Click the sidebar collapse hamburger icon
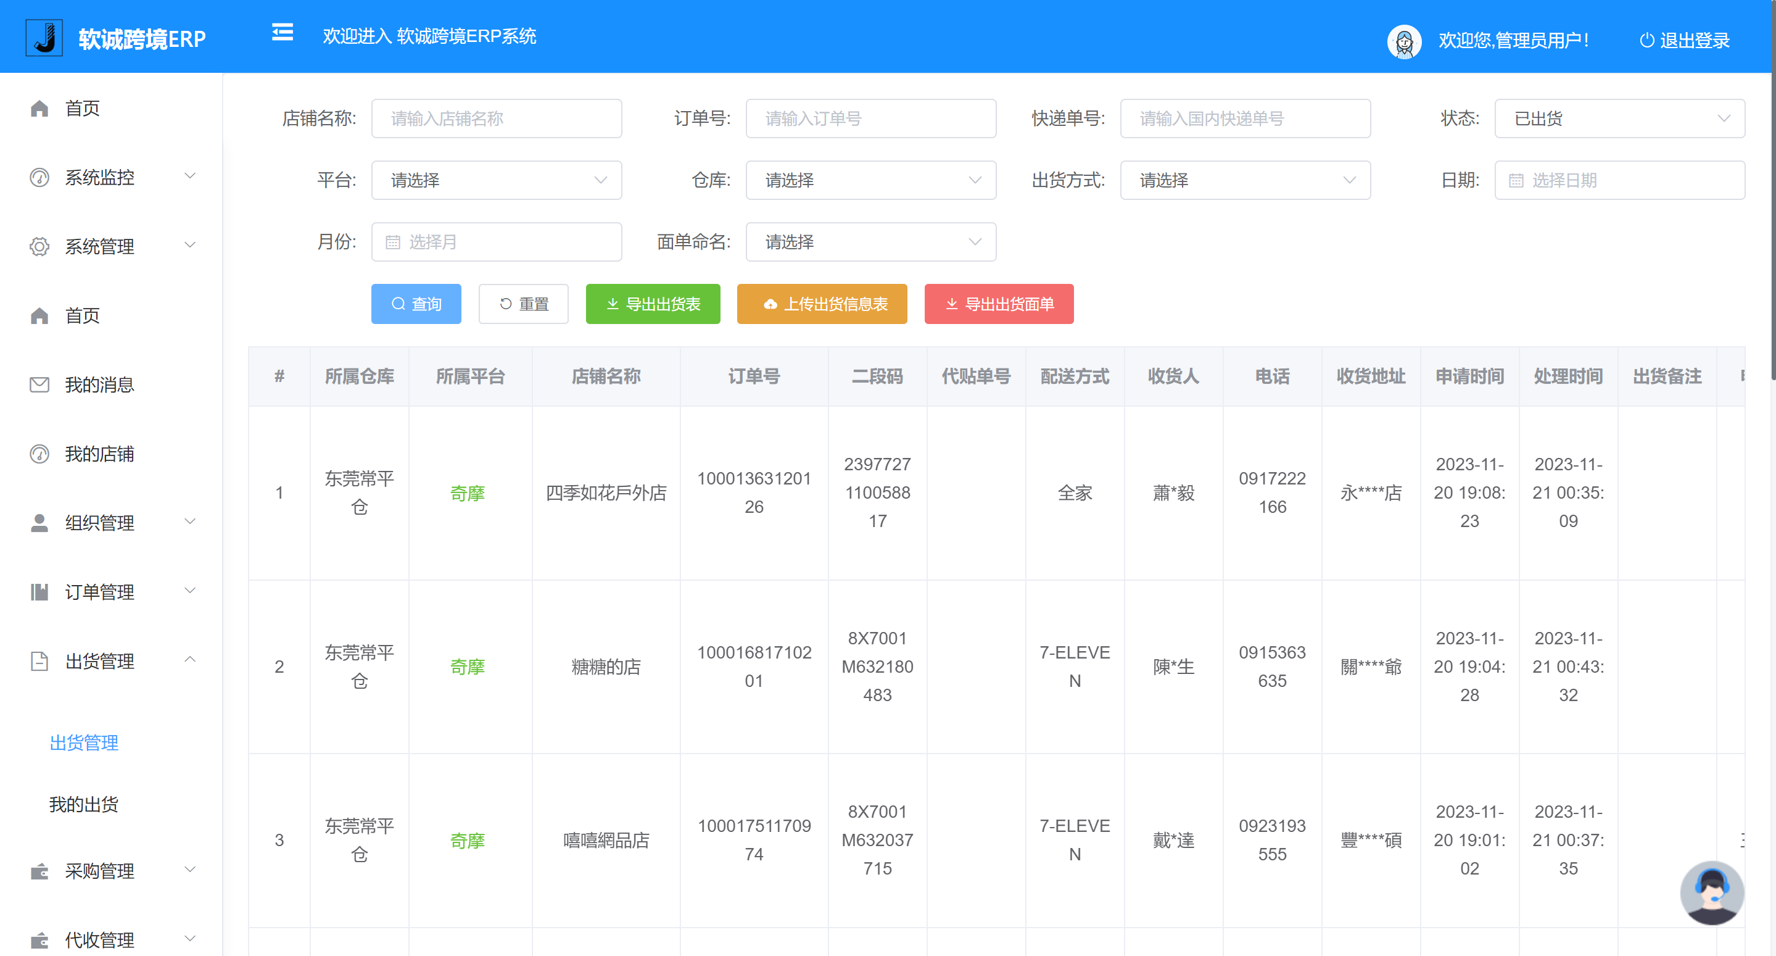The height and width of the screenshot is (956, 1776). click(282, 33)
